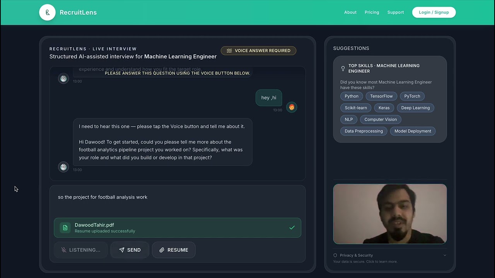Image resolution: width=495 pixels, height=278 pixels.
Task: Select the NLP skill chip
Action: (349, 119)
